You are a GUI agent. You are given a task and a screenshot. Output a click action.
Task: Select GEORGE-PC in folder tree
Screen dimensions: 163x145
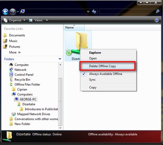point(28,99)
